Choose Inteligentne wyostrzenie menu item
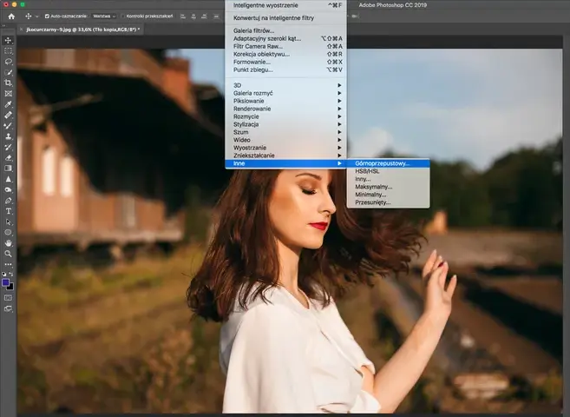 (285, 5)
